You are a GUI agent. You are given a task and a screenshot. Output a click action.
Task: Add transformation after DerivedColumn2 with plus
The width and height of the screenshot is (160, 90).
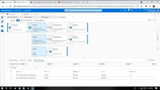(x=67, y=31)
